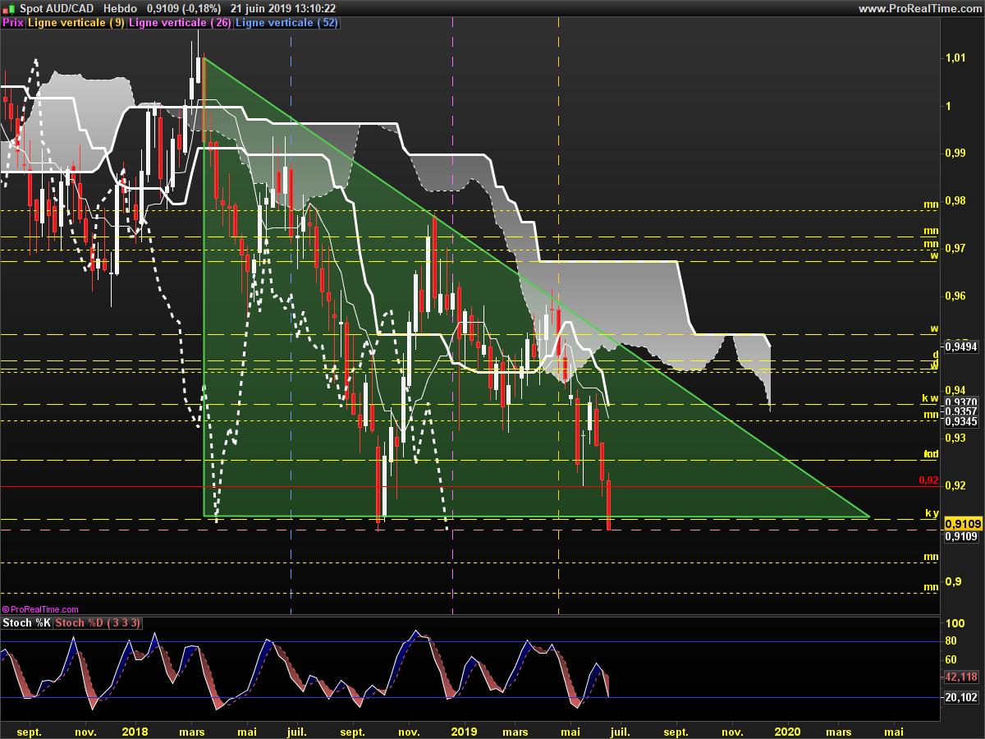
Task: Select the Stoch %D (3 3 3) label
Action: pos(98,623)
